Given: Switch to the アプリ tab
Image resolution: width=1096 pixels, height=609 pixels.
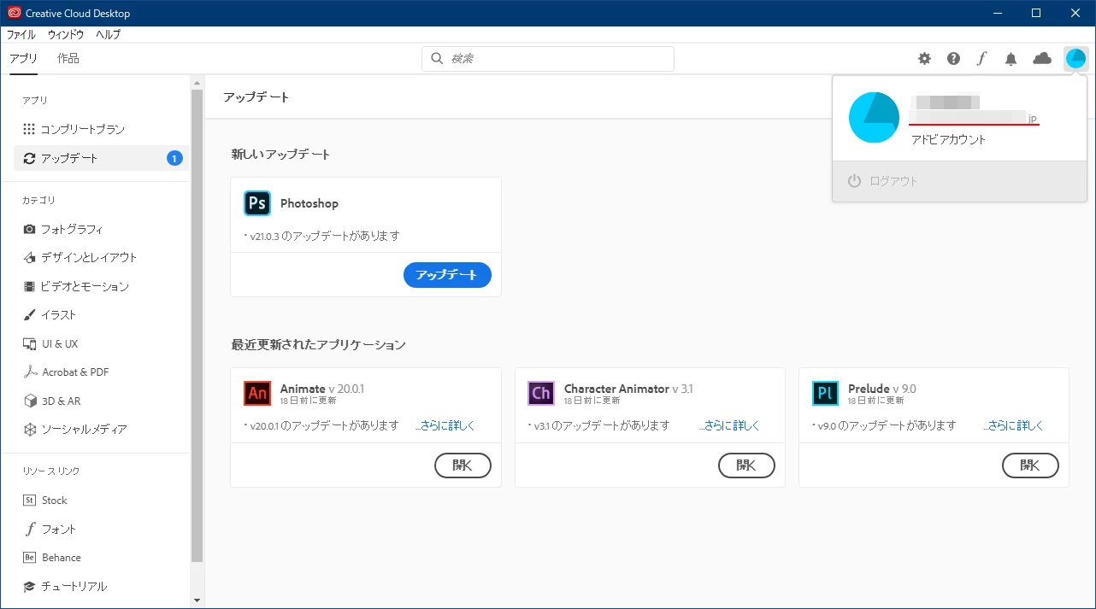Looking at the screenshot, I should [x=24, y=58].
